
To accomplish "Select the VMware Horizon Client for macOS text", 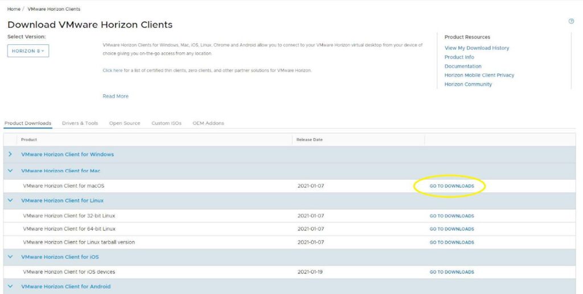I will tap(64, 185).
